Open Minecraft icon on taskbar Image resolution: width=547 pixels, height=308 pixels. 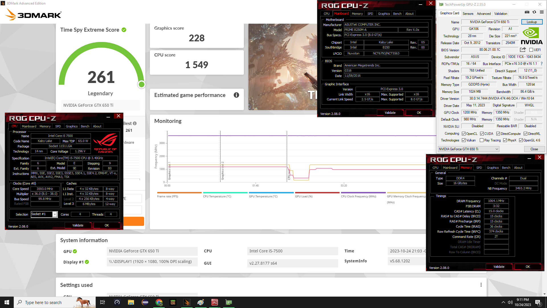[173, 302]
